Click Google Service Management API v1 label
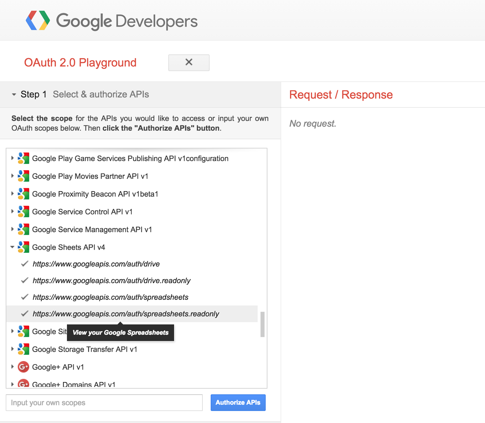Viewport: 485px width, 423px height. [x=92, y=230]
